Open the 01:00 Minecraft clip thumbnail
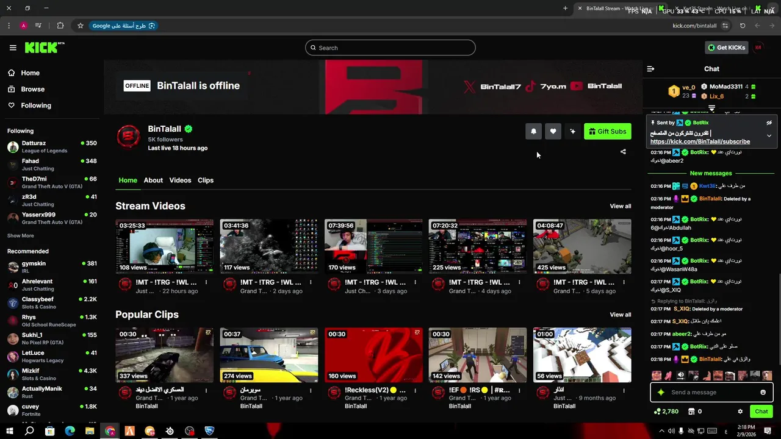Screen dimensions: 781x439 (x=582, y=355)
